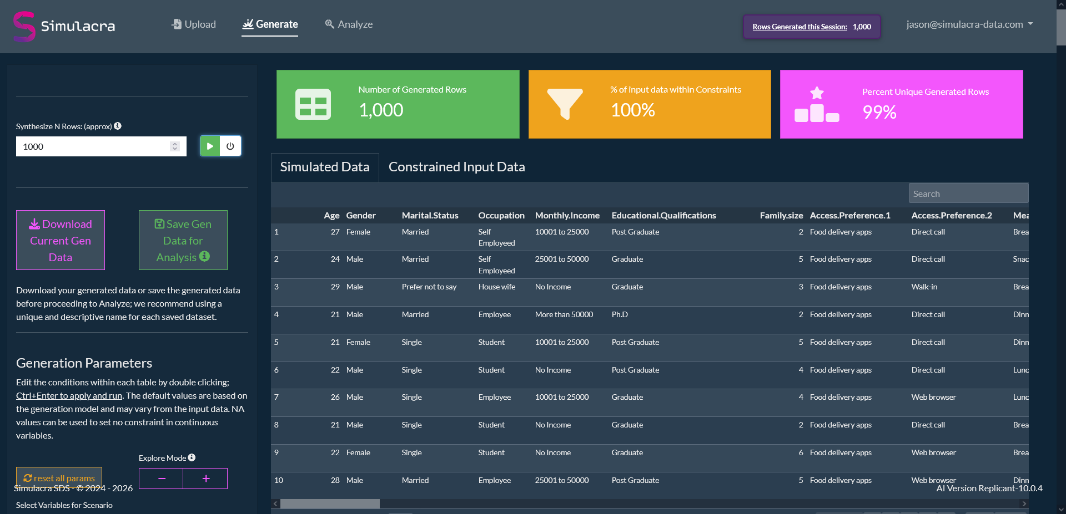The height and width of the screenshot is (514, 1066).
Task: Download Current Gen Data
Action: (x=61, y=240)
